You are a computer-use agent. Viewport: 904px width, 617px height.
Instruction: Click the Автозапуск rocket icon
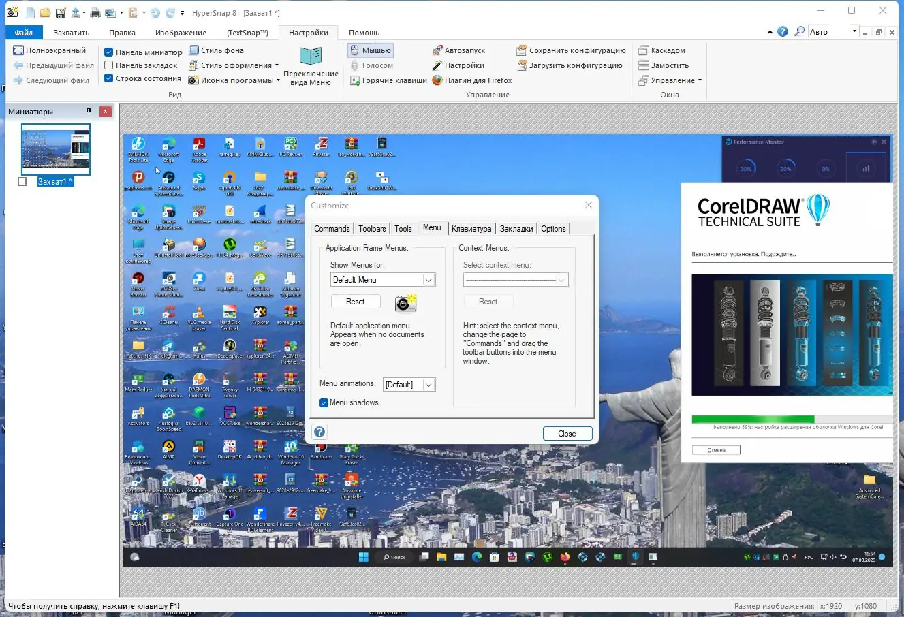pos(437,50)
